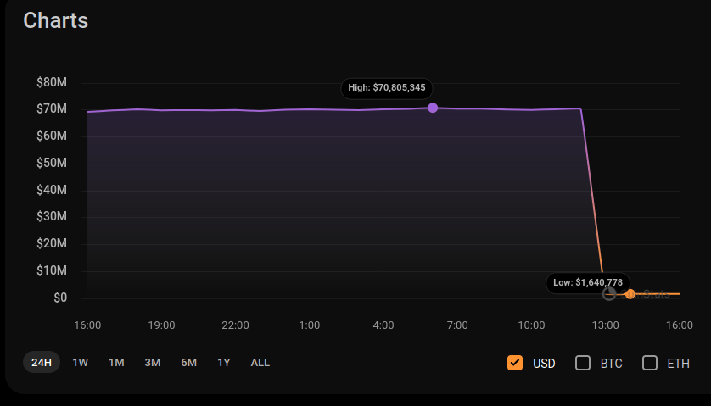
Task: Switch chart to 1M range
Action: 116,363
